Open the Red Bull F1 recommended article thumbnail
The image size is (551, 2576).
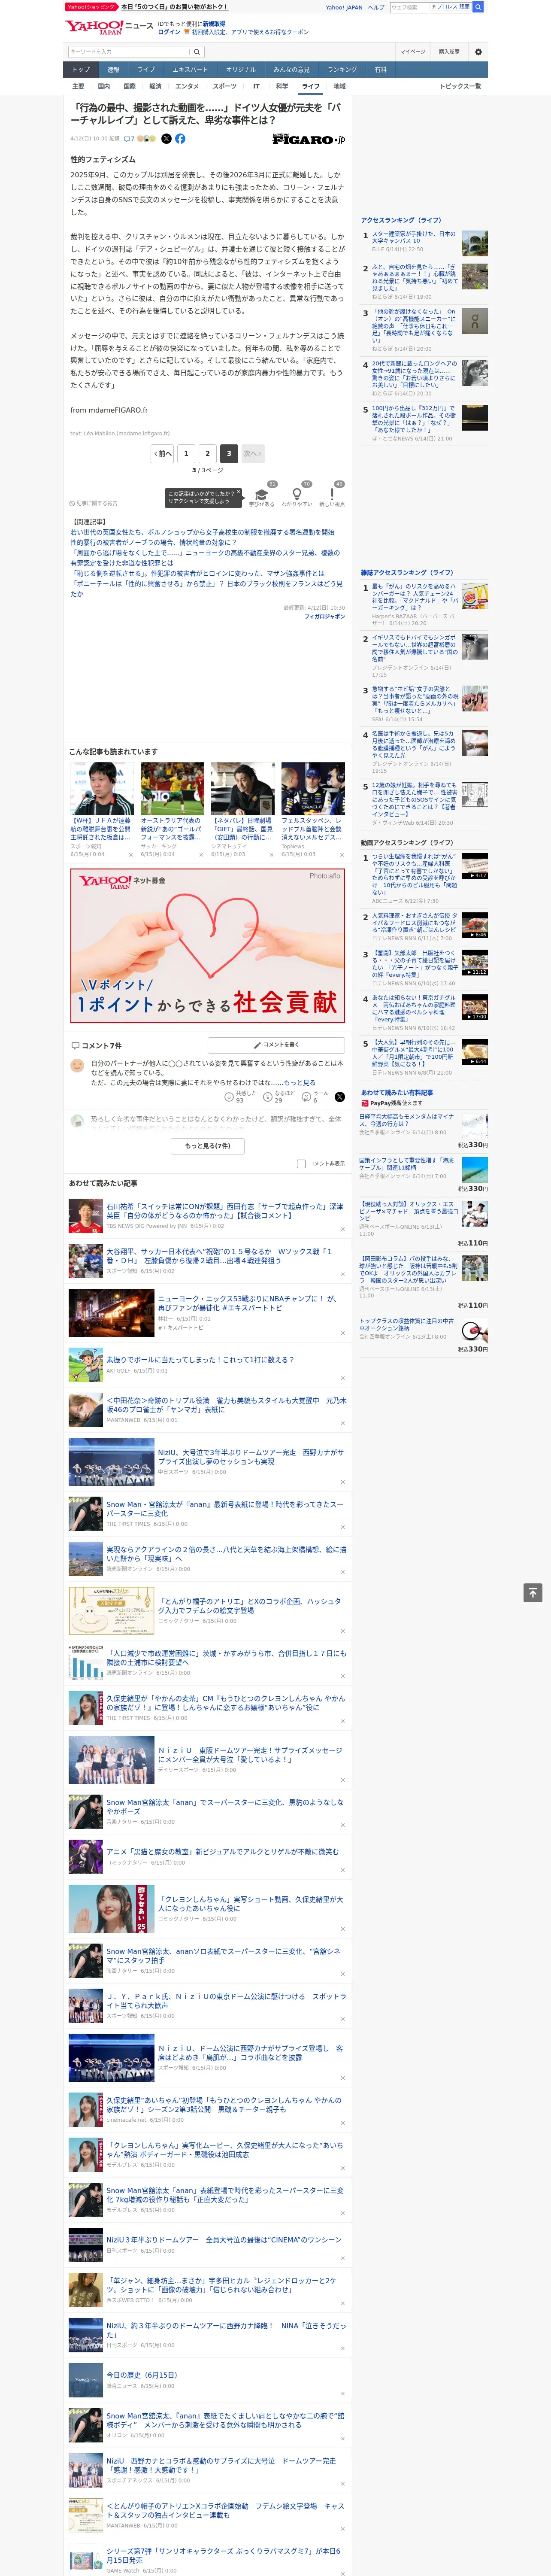point(313,789)
